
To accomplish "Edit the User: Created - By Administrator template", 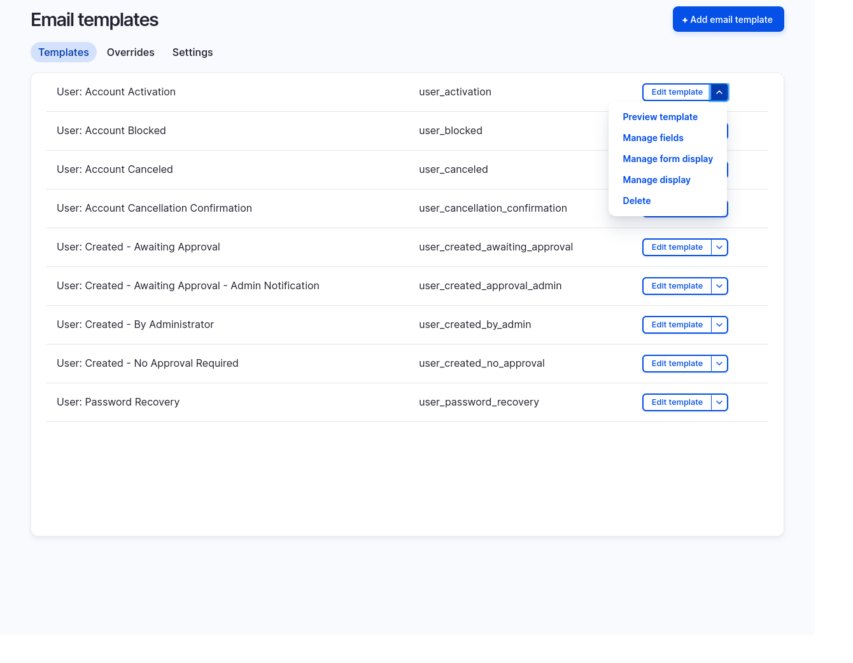I will click(677, 325).
